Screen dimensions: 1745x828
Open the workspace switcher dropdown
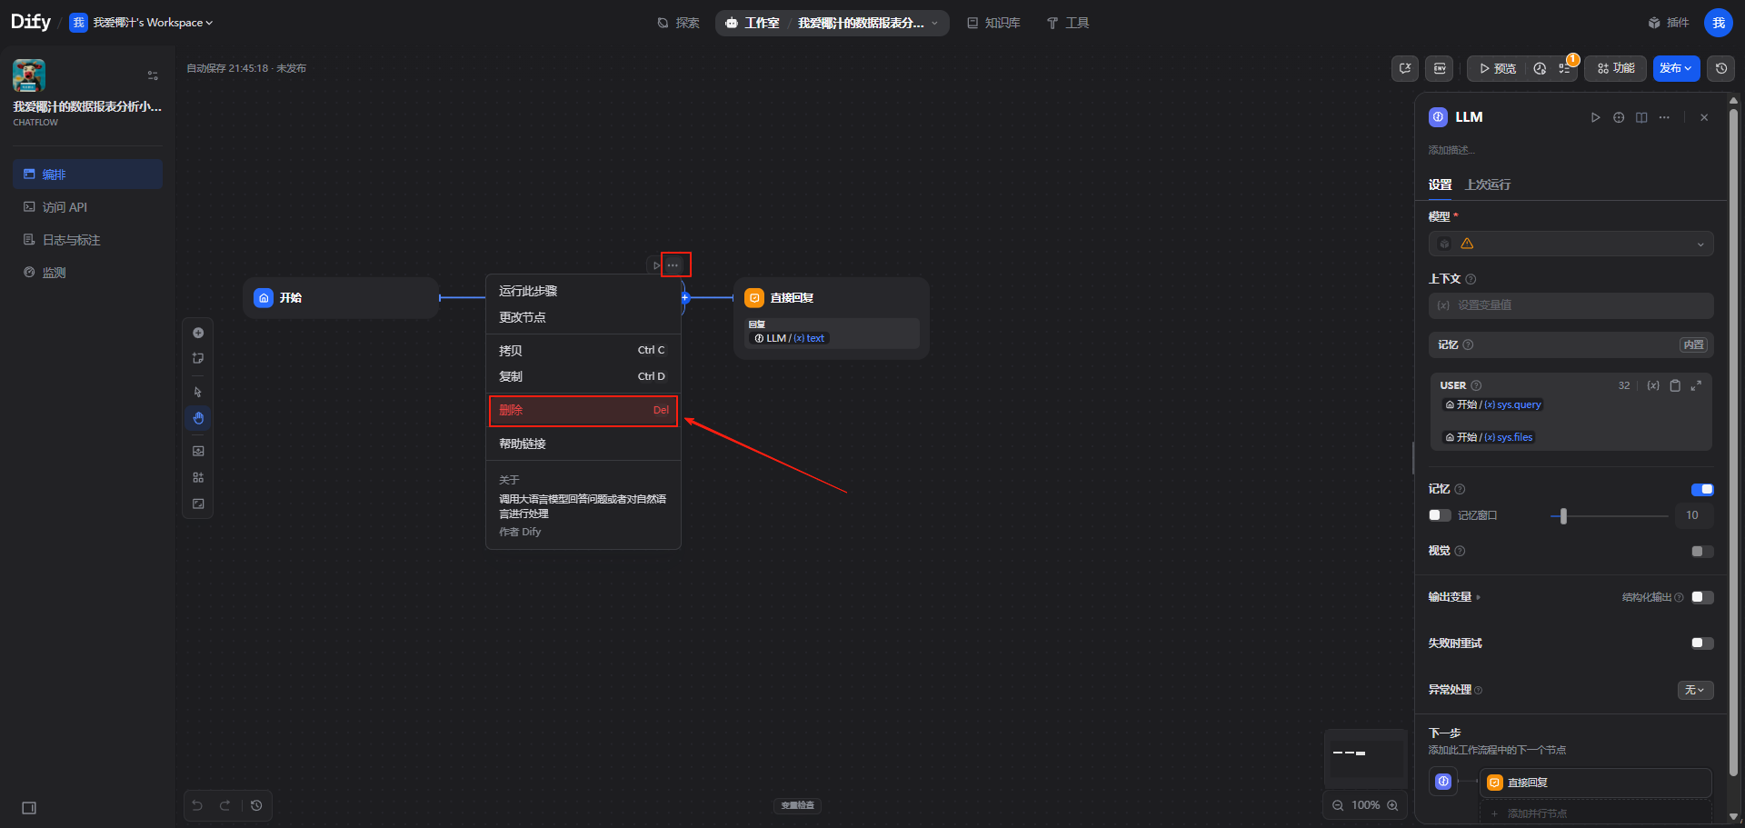tap(143, 23)
